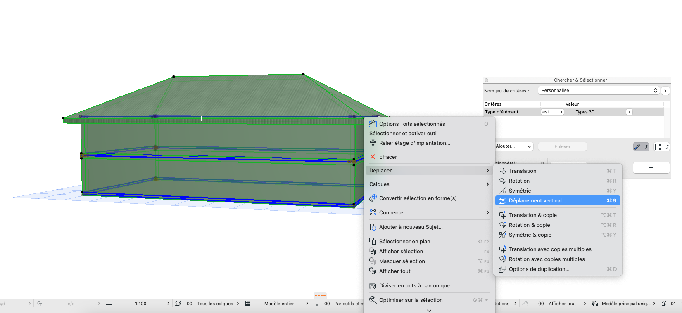Click Translation avec copies multiples icon

(503, 249)
